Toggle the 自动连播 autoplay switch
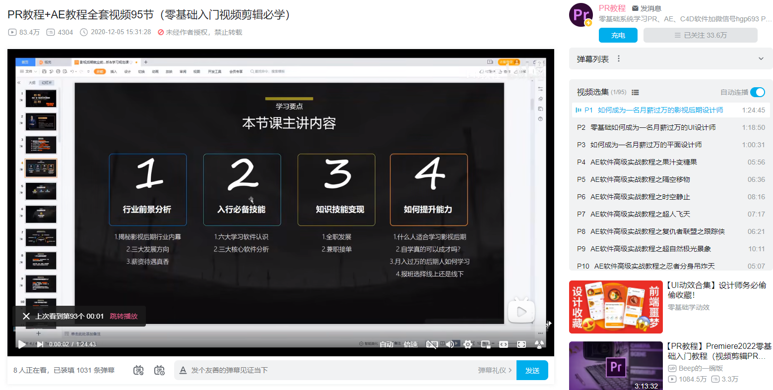This screenshot has height=390, width=773. point(757,92)
